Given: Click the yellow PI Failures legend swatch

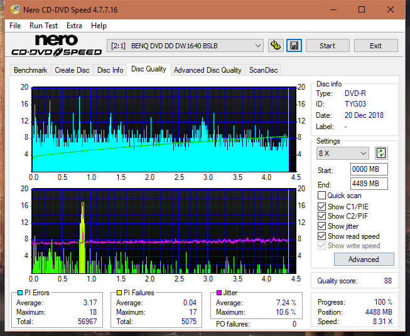Looking at the screenshot, I should point(119,293).
